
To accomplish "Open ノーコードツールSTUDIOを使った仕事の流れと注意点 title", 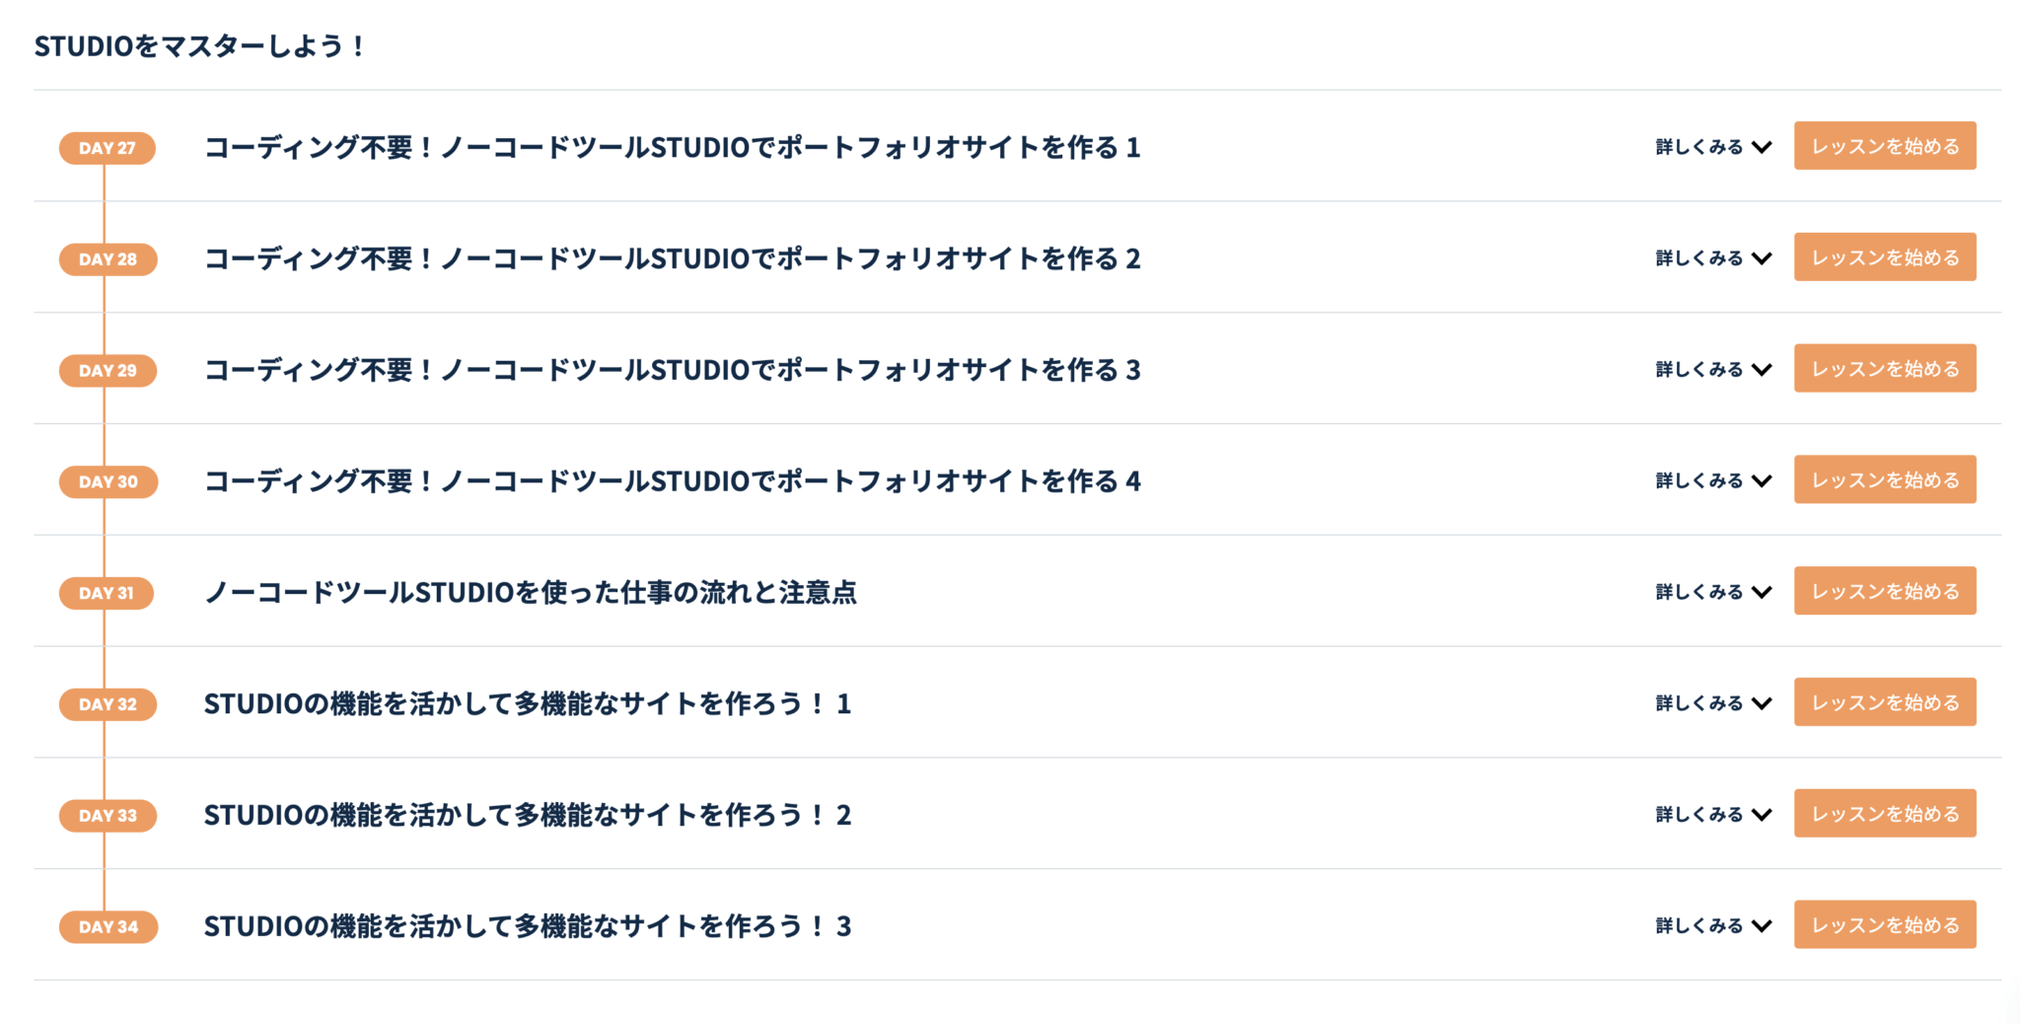I will [530, 592].
